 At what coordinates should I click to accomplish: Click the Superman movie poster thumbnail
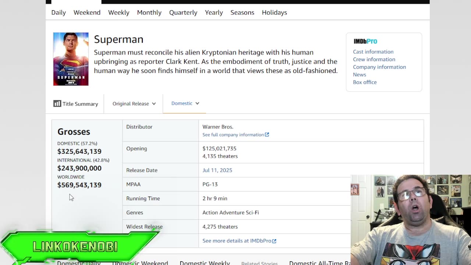coord(71,59)
